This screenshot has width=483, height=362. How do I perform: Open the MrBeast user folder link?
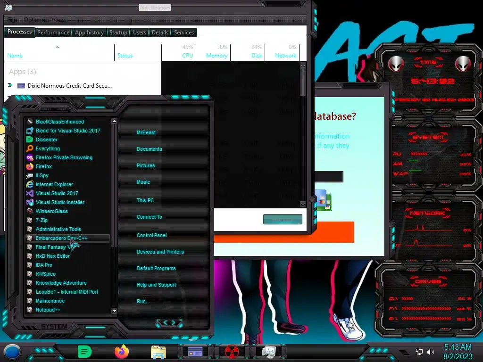(x=146, y=132)
